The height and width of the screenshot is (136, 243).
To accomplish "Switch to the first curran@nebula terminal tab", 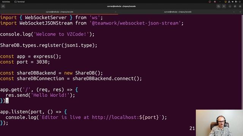I will pyautogui.click(x=59, y=12).
